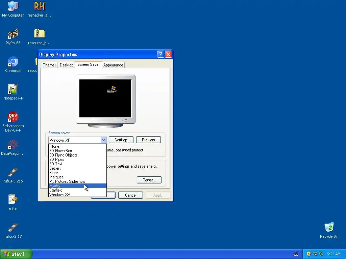This screenshot has width=346, height=259.
Task: Switch to the Desktop tab
Action: [x=67, y=65]
